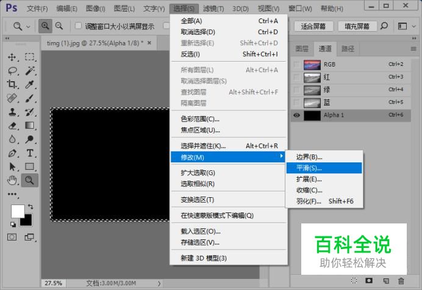This screenshot has width=422, height=290.
Task: Select the History Brush tool
Action: point(30,112)
